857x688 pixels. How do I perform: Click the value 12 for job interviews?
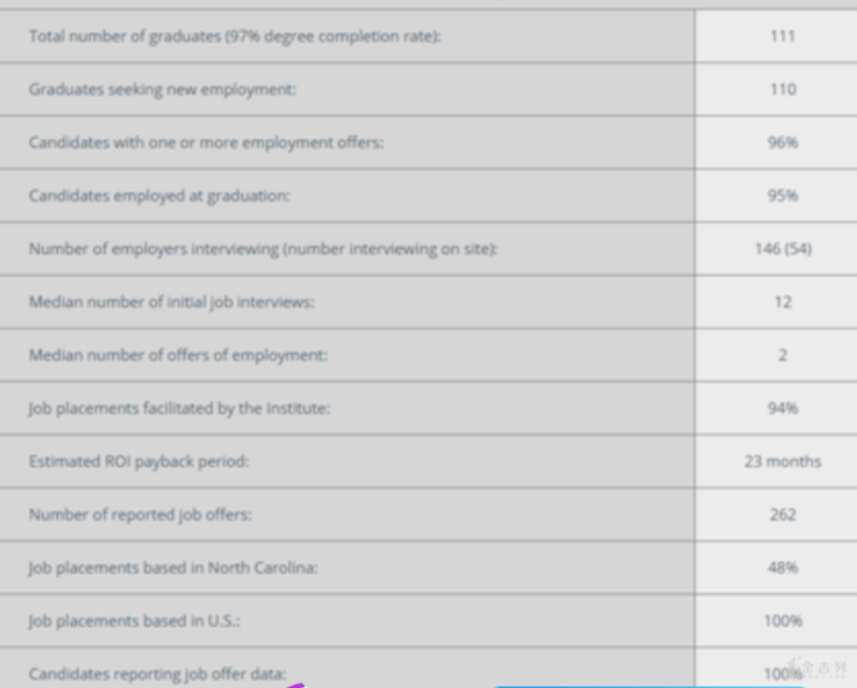[782, 302]
